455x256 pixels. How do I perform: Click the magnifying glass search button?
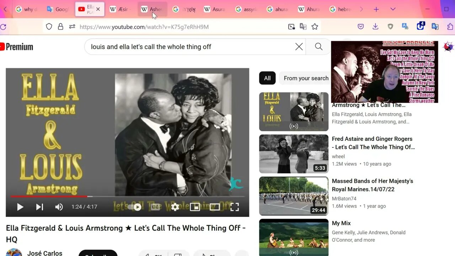(x=319, y=47)
